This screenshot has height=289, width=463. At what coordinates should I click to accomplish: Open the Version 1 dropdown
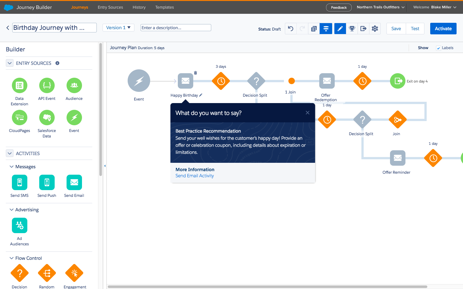(118, 28)
